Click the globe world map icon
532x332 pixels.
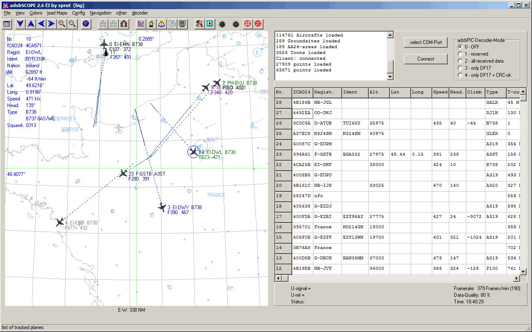click(x=86, y=24)
